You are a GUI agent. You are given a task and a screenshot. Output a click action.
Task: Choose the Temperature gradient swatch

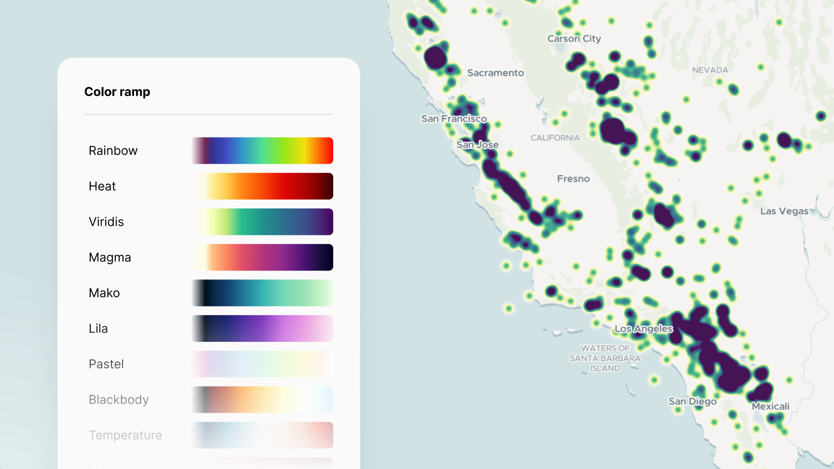coord(262,435)
